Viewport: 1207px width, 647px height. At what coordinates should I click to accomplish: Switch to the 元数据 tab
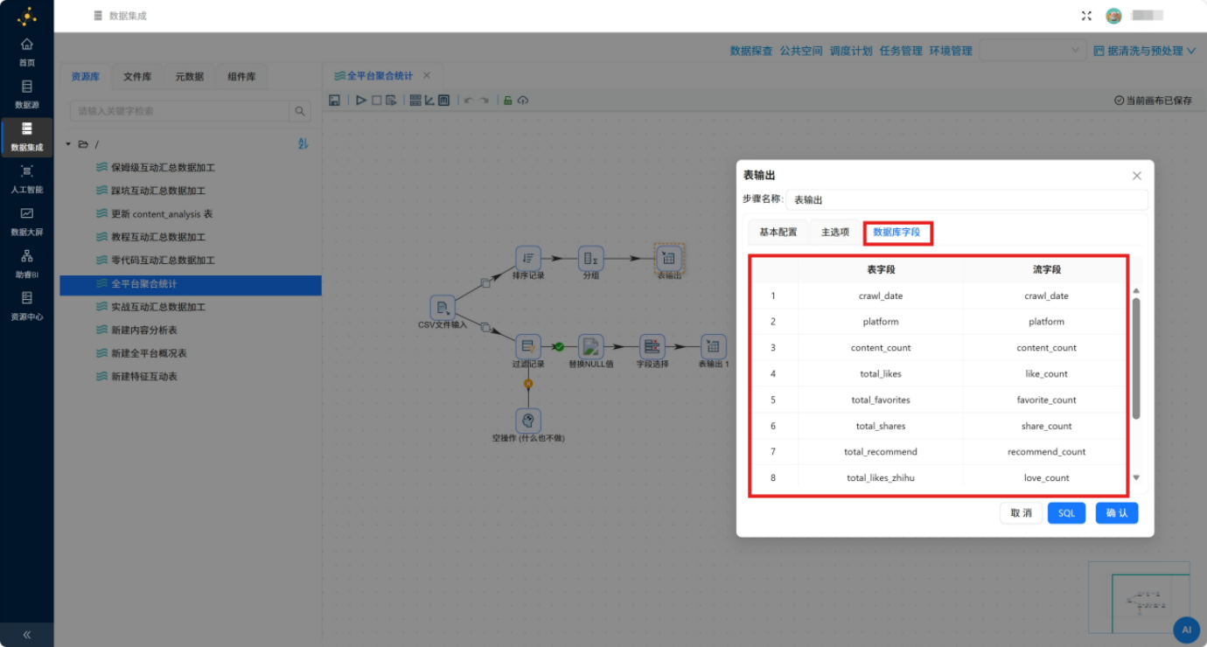pos(190,77)
